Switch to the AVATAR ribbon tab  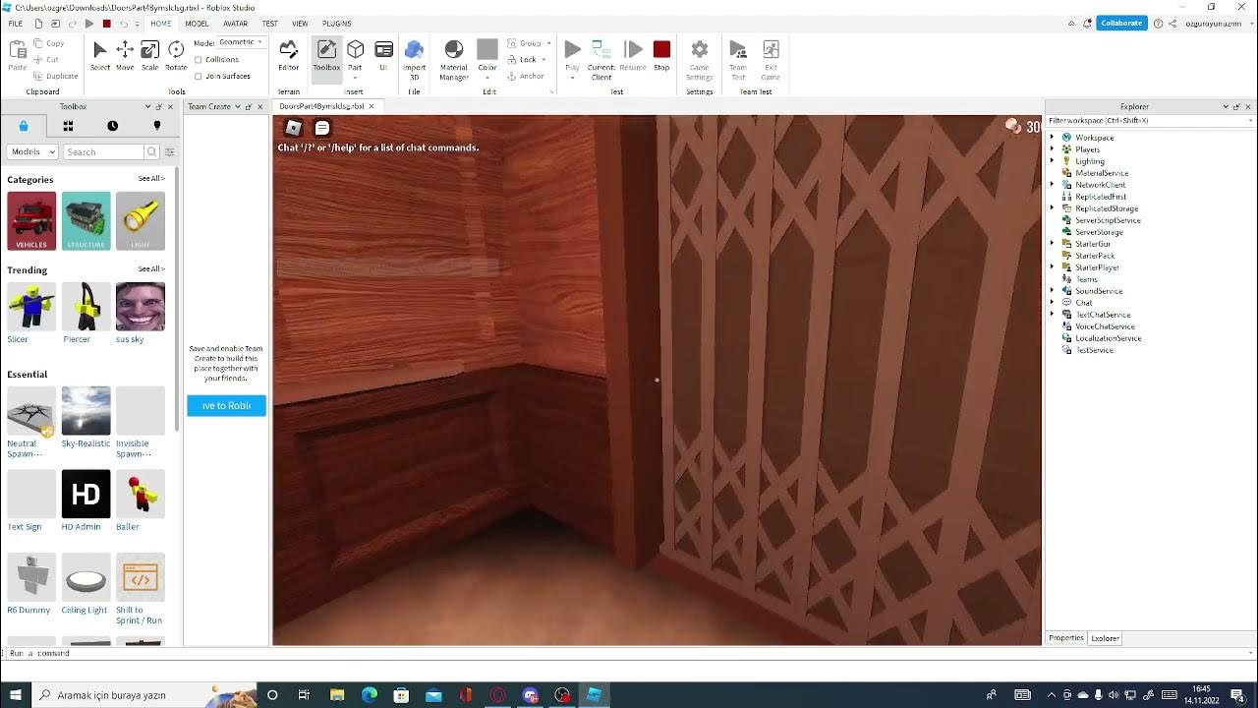point(235,24)
